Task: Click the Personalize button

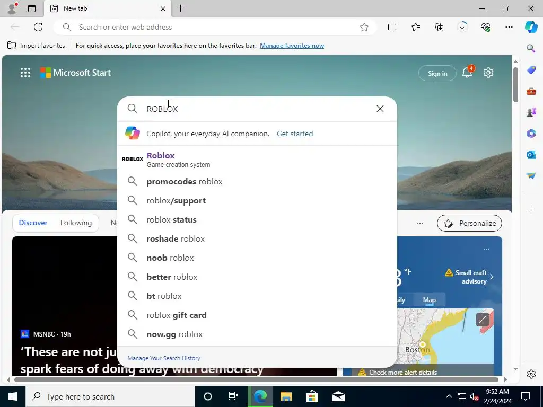Action: [x=470, y=223]
